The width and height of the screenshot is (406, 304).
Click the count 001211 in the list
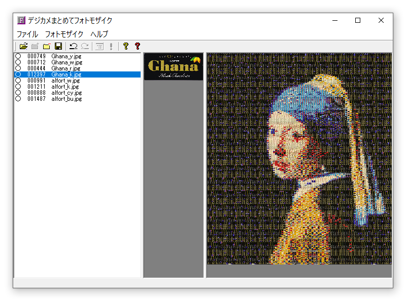37,87
